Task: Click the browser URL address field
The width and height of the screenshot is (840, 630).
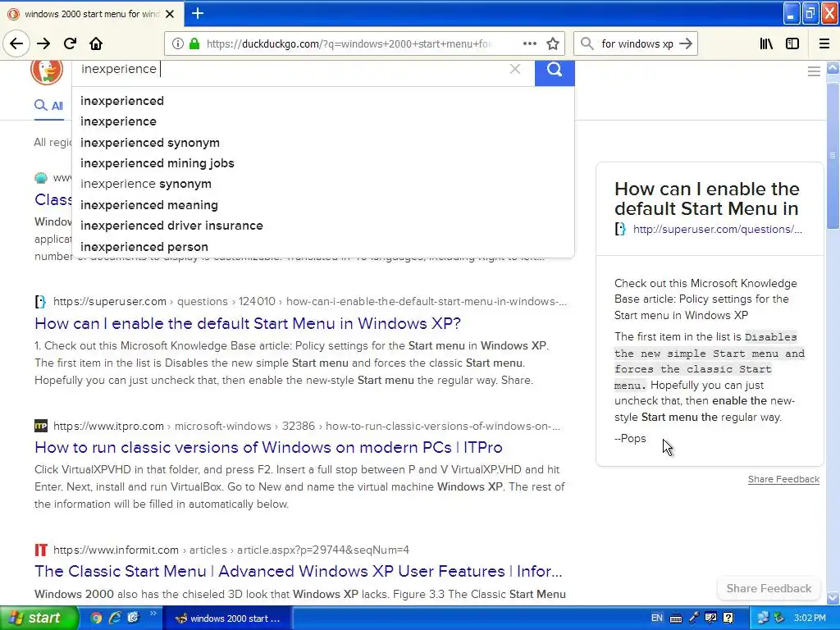Action: point(348,43)
